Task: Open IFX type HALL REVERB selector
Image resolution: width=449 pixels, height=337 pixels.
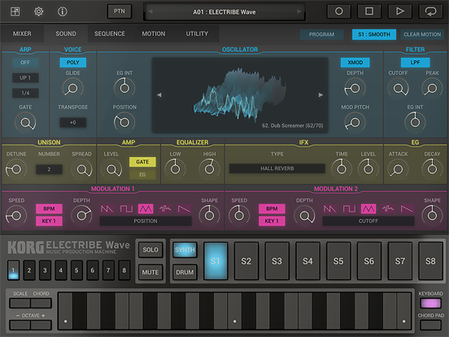Action: point(277,168)
